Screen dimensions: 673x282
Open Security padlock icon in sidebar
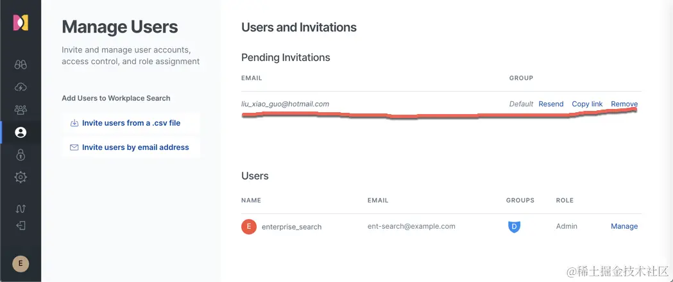[x=21, y=155]
